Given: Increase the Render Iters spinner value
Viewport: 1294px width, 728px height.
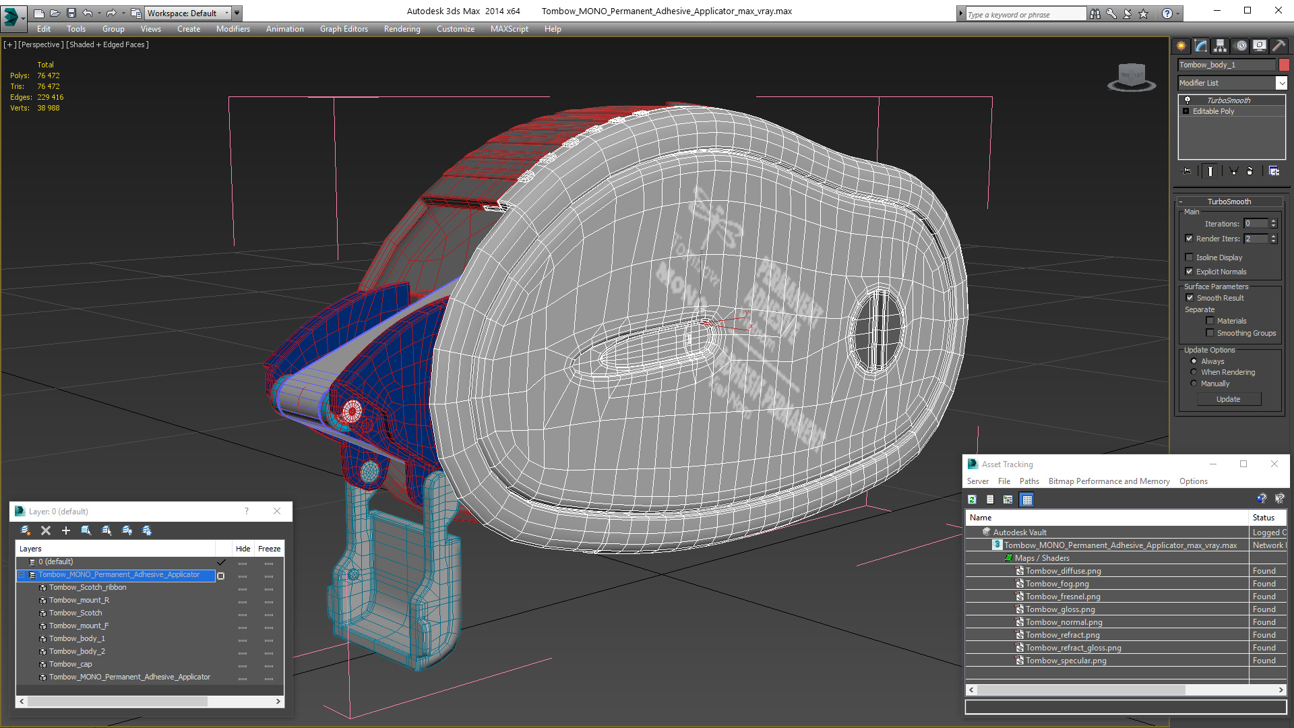Looking at the screenshot, I should pos(1274,236).
